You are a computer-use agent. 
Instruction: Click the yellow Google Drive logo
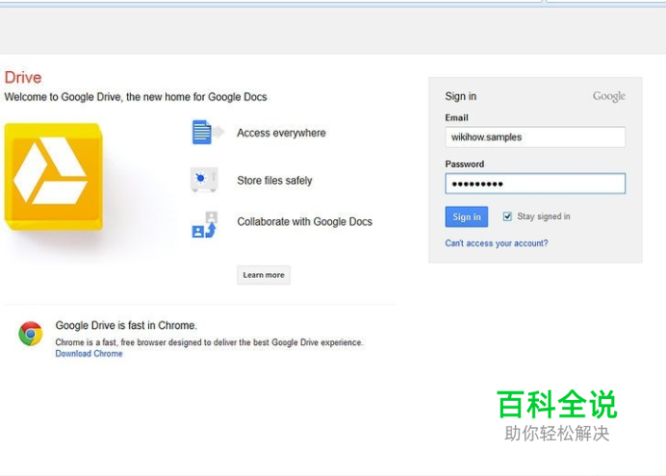pyautogui.click(x=54, y=177)
